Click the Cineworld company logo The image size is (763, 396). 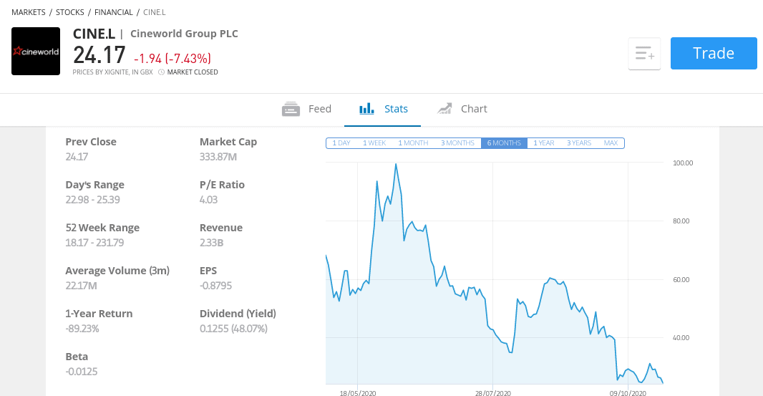click(x=36, y=51)
